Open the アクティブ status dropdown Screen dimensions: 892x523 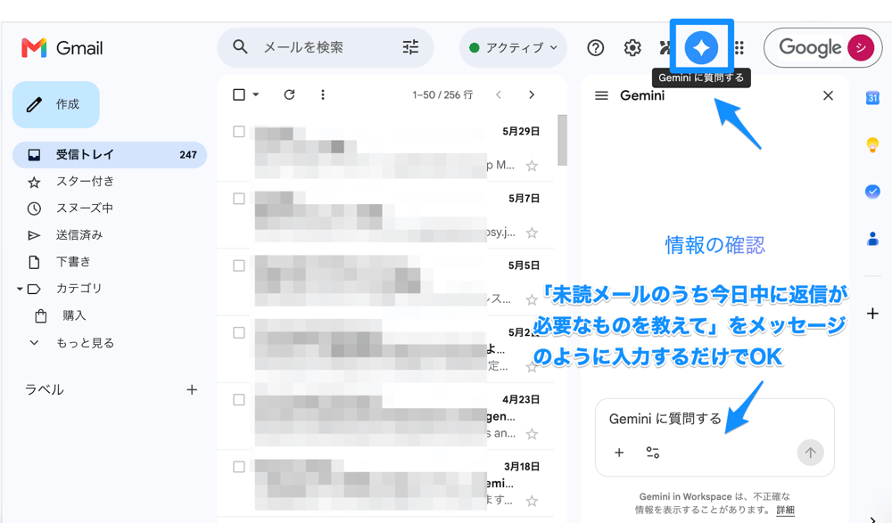pos(513,48)
